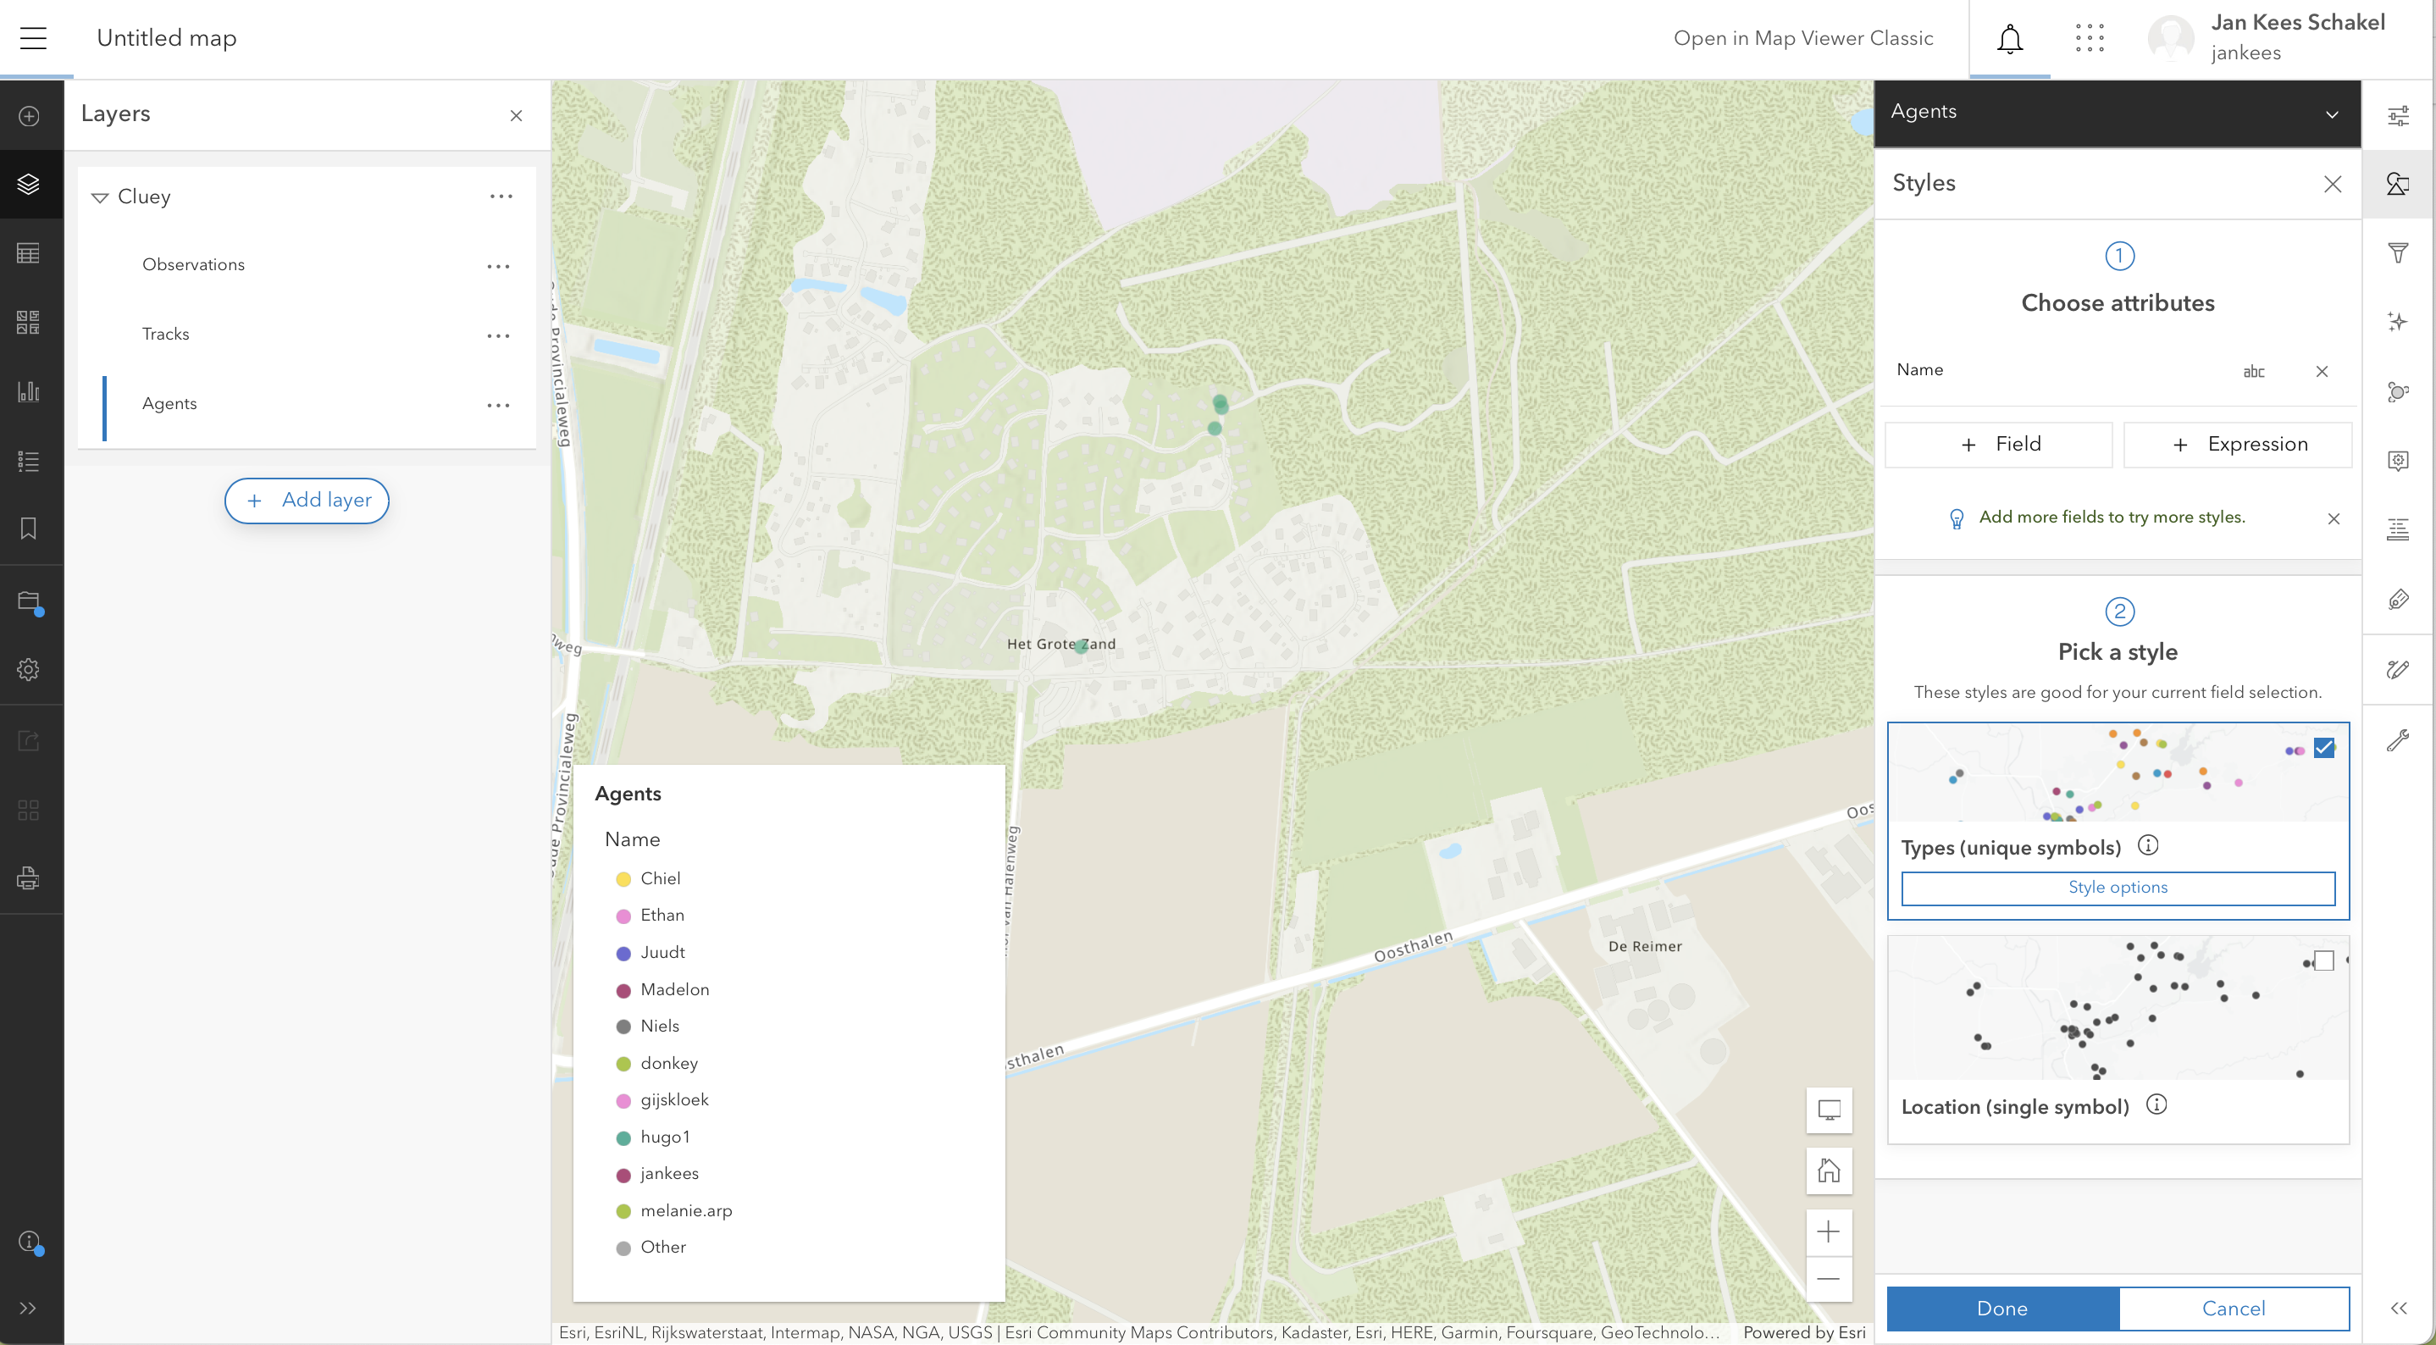The height and width of the screenshot is (1345, 2436).
Task: Check the Location (single symbol) style checkbox
Action: coord(2323,961)
